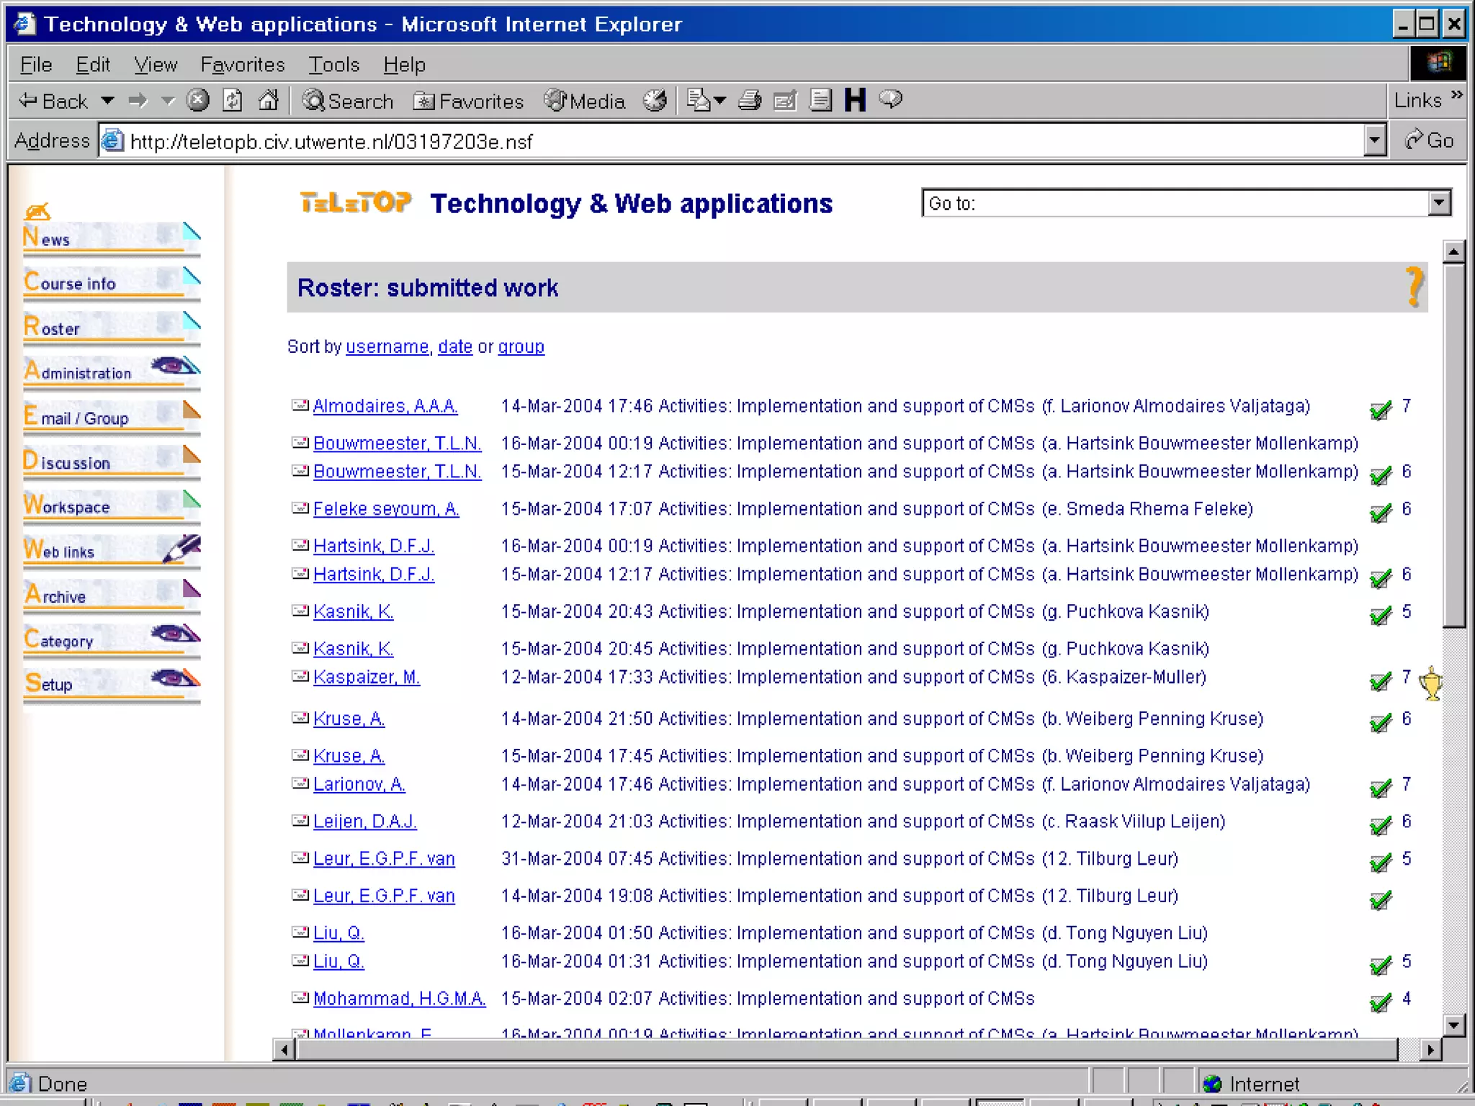Click the History toolbar icon
Screen dimensions: 1475x1106
pyautogui.click(x=654, y=100)
